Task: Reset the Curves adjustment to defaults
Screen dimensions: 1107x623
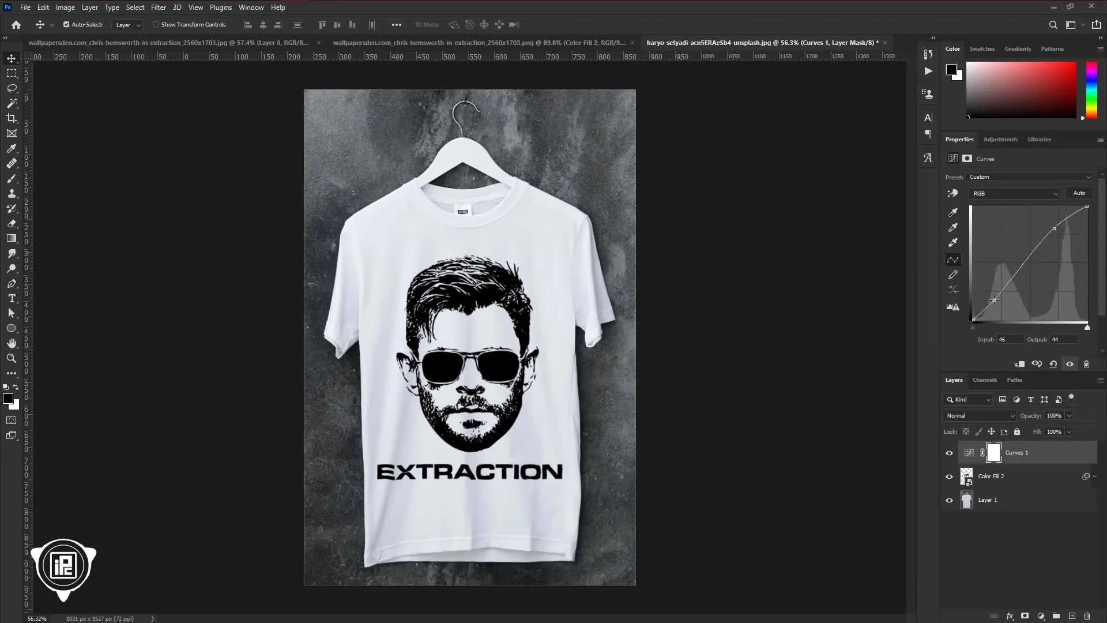Action: [1053, 364]
